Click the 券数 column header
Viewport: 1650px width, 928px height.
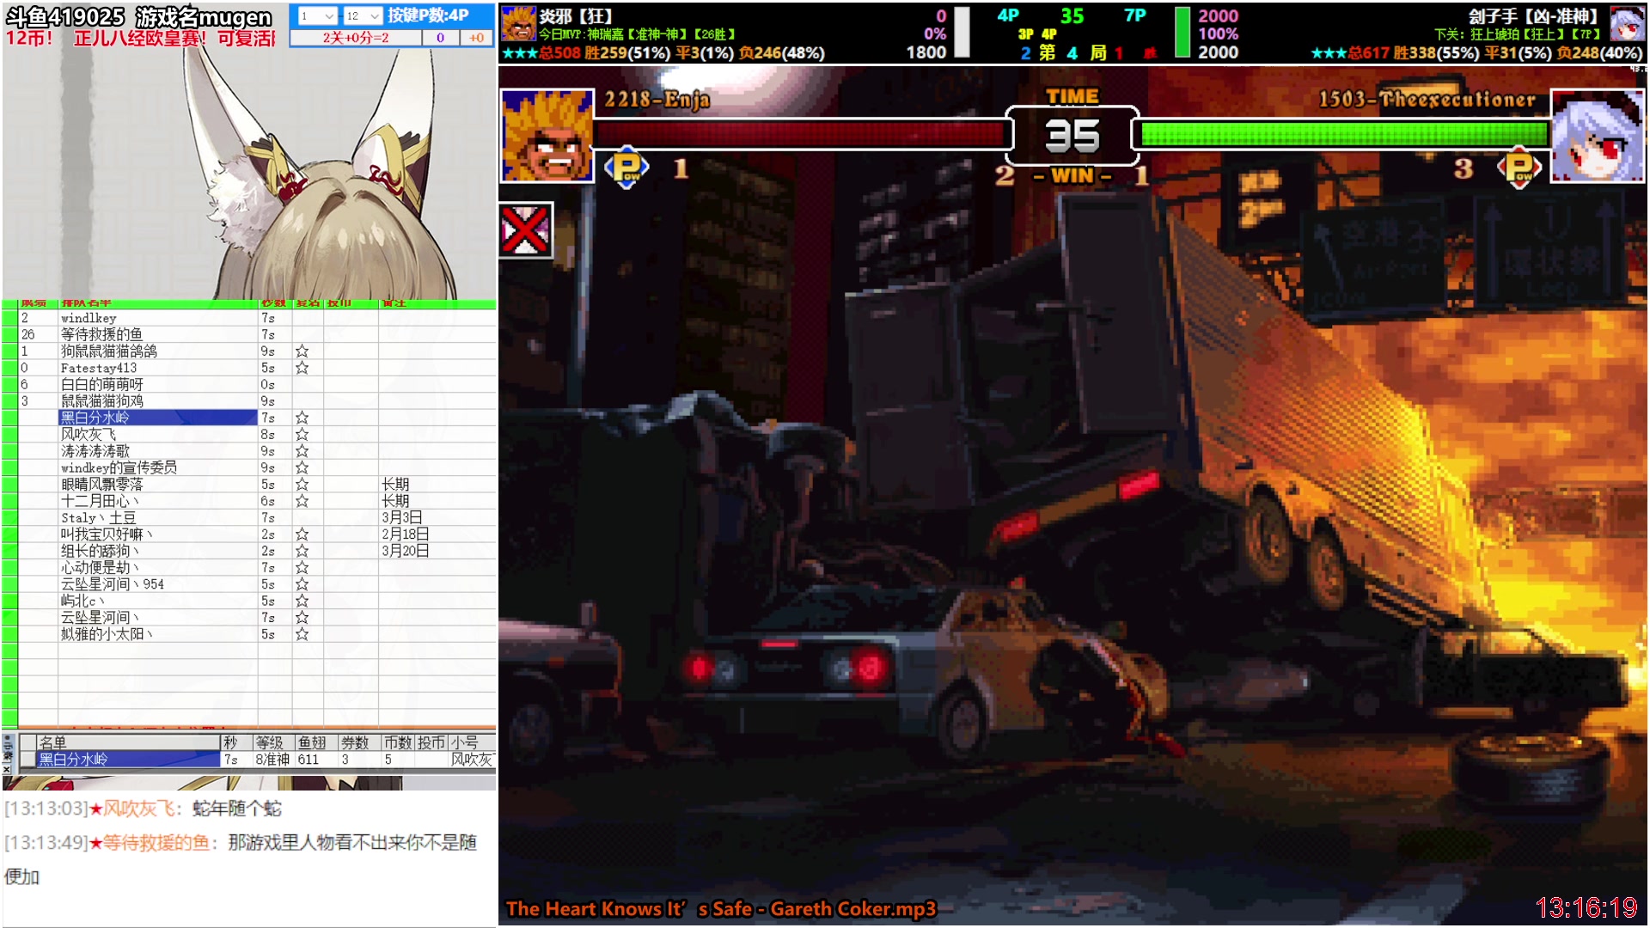(x=358, y=742)
